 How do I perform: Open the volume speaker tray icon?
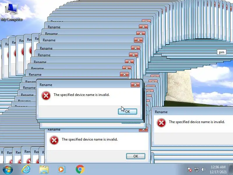pyautogui.click(x=203, y=169)
